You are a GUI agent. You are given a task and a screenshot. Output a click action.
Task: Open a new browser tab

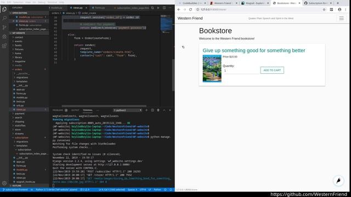coord(338,3)
